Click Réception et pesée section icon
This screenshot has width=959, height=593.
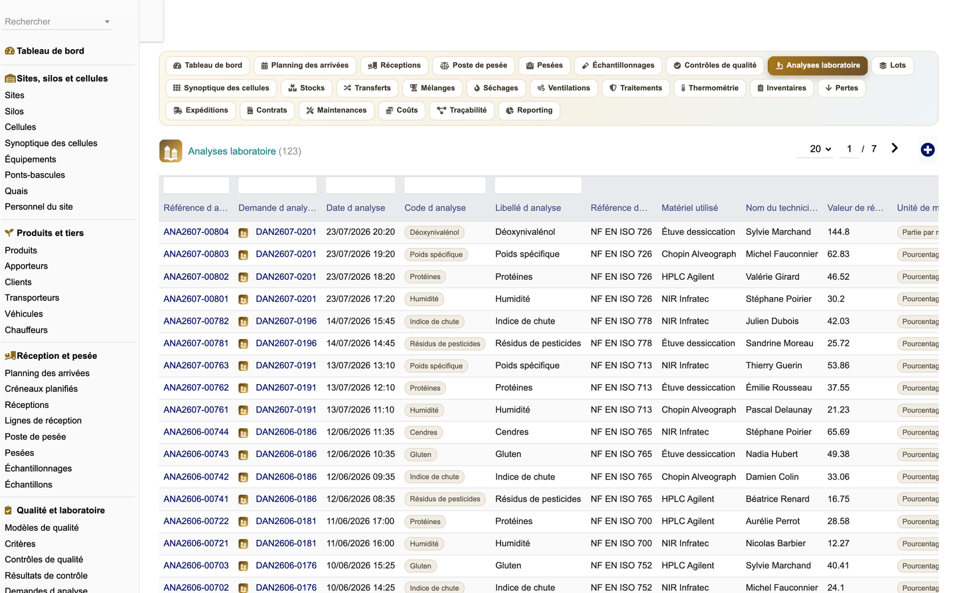point(10,356)
